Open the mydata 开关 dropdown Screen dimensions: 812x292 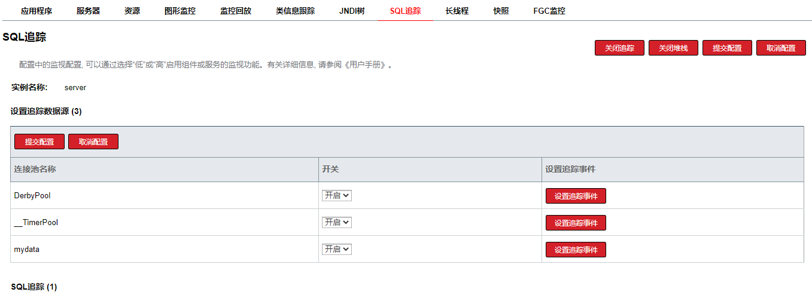tap(337, 249)
